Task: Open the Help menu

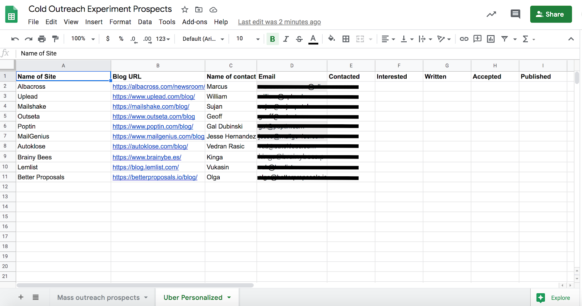Action: coord(221,22)
